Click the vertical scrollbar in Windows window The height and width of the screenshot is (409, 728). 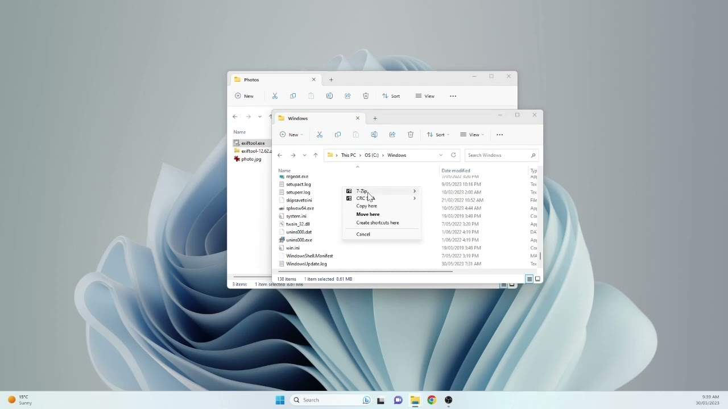tap(540, 256)
